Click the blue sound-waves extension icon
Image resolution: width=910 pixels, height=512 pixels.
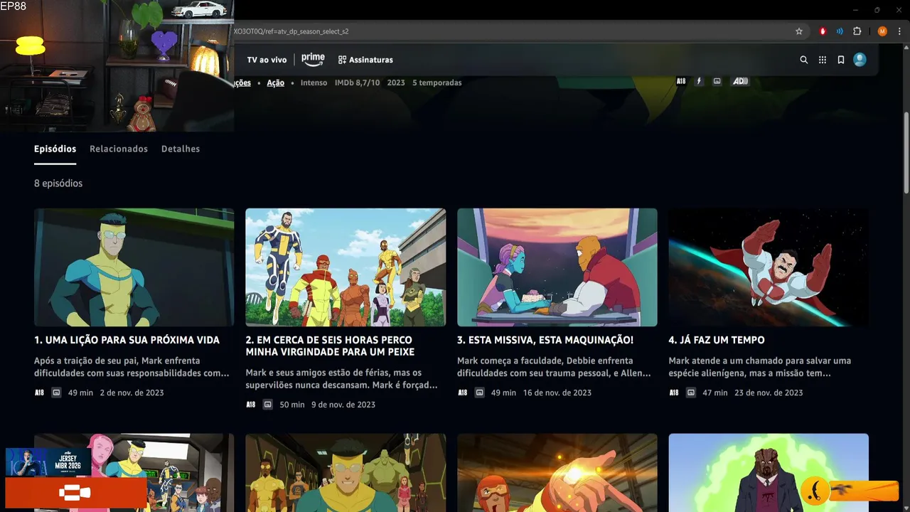click(840, 31)
